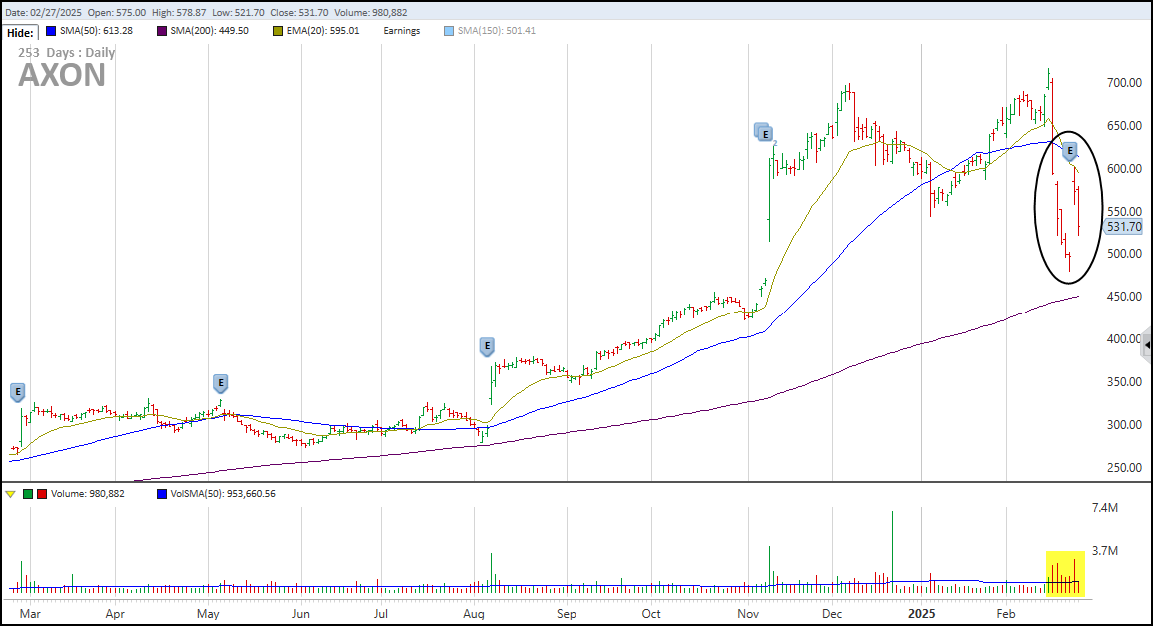Screen dimensions: 1153x626
Task: Click the 700.00 price axis label
Action: click(1124, 83)
